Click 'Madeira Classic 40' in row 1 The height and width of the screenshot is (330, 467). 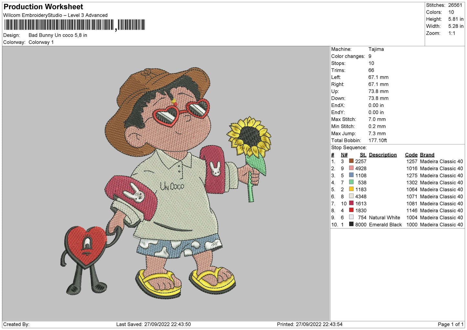coord(441,161)
